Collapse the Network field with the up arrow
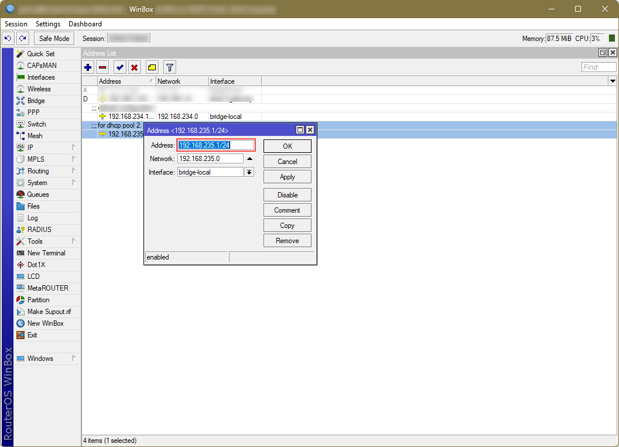Screen dimensions: 619x447 [x=249, y=158]
